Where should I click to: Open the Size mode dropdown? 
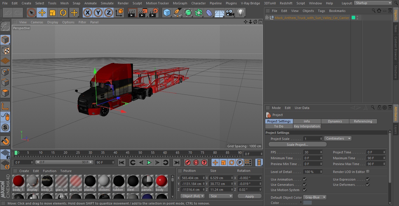tap(221, 196)
